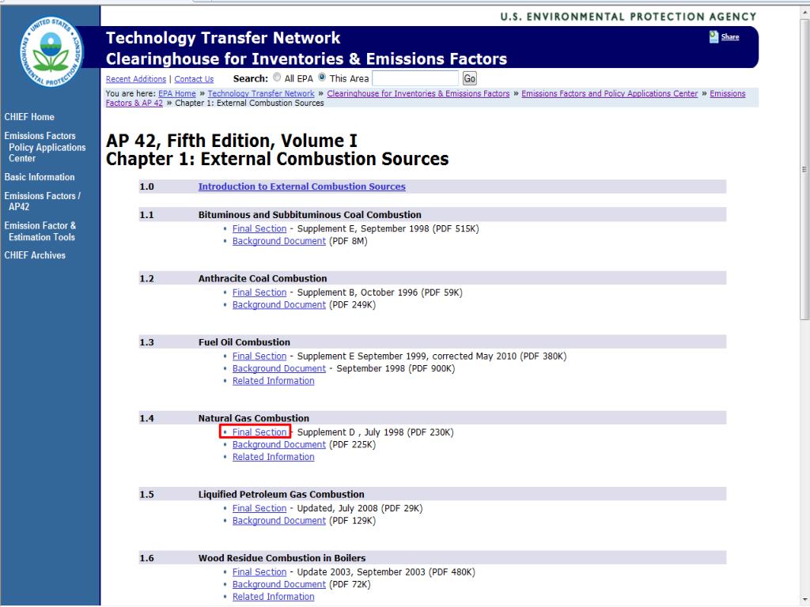Open Related Information under Natural Gas Combustion
The image size is (810, 607).
point(273,457)
